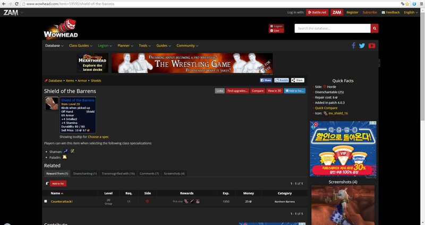Toggle the Legion checkbox
Viewport: 425px width, 225px height.
pos(271,26)
